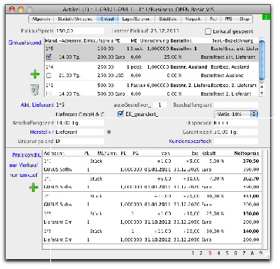Screen dimensions: 280x269
Task: Select the 'Bestellnr. 1' purchase condition row
Action: 152,52
